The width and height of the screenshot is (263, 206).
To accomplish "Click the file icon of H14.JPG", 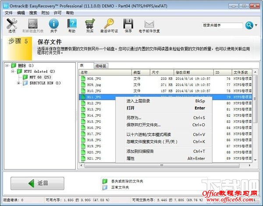I will tap(83, 115).
